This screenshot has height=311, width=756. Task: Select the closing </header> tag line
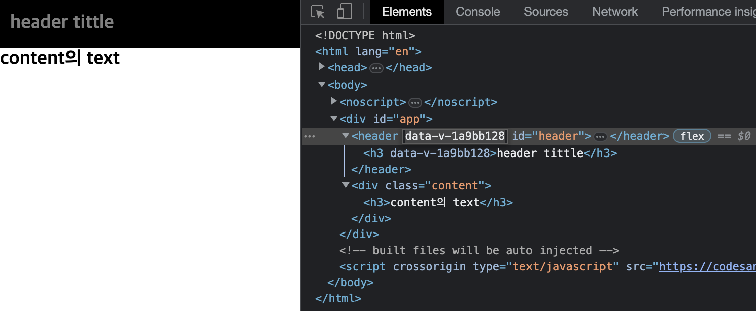pos(381,169)
